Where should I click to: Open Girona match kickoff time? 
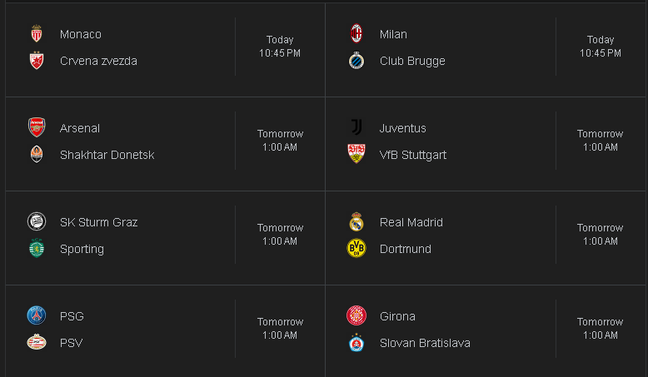click(x=600, y=328)
